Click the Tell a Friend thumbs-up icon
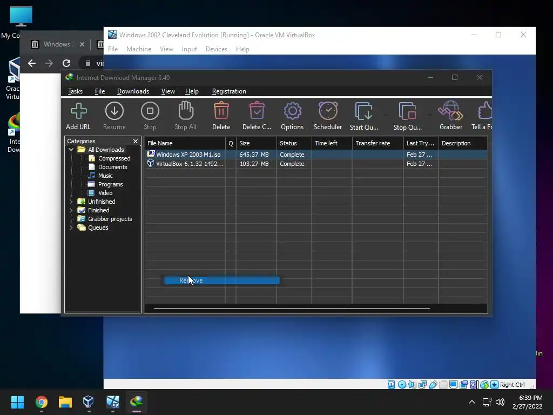This screenshot has width=553, height=415. 485,111
